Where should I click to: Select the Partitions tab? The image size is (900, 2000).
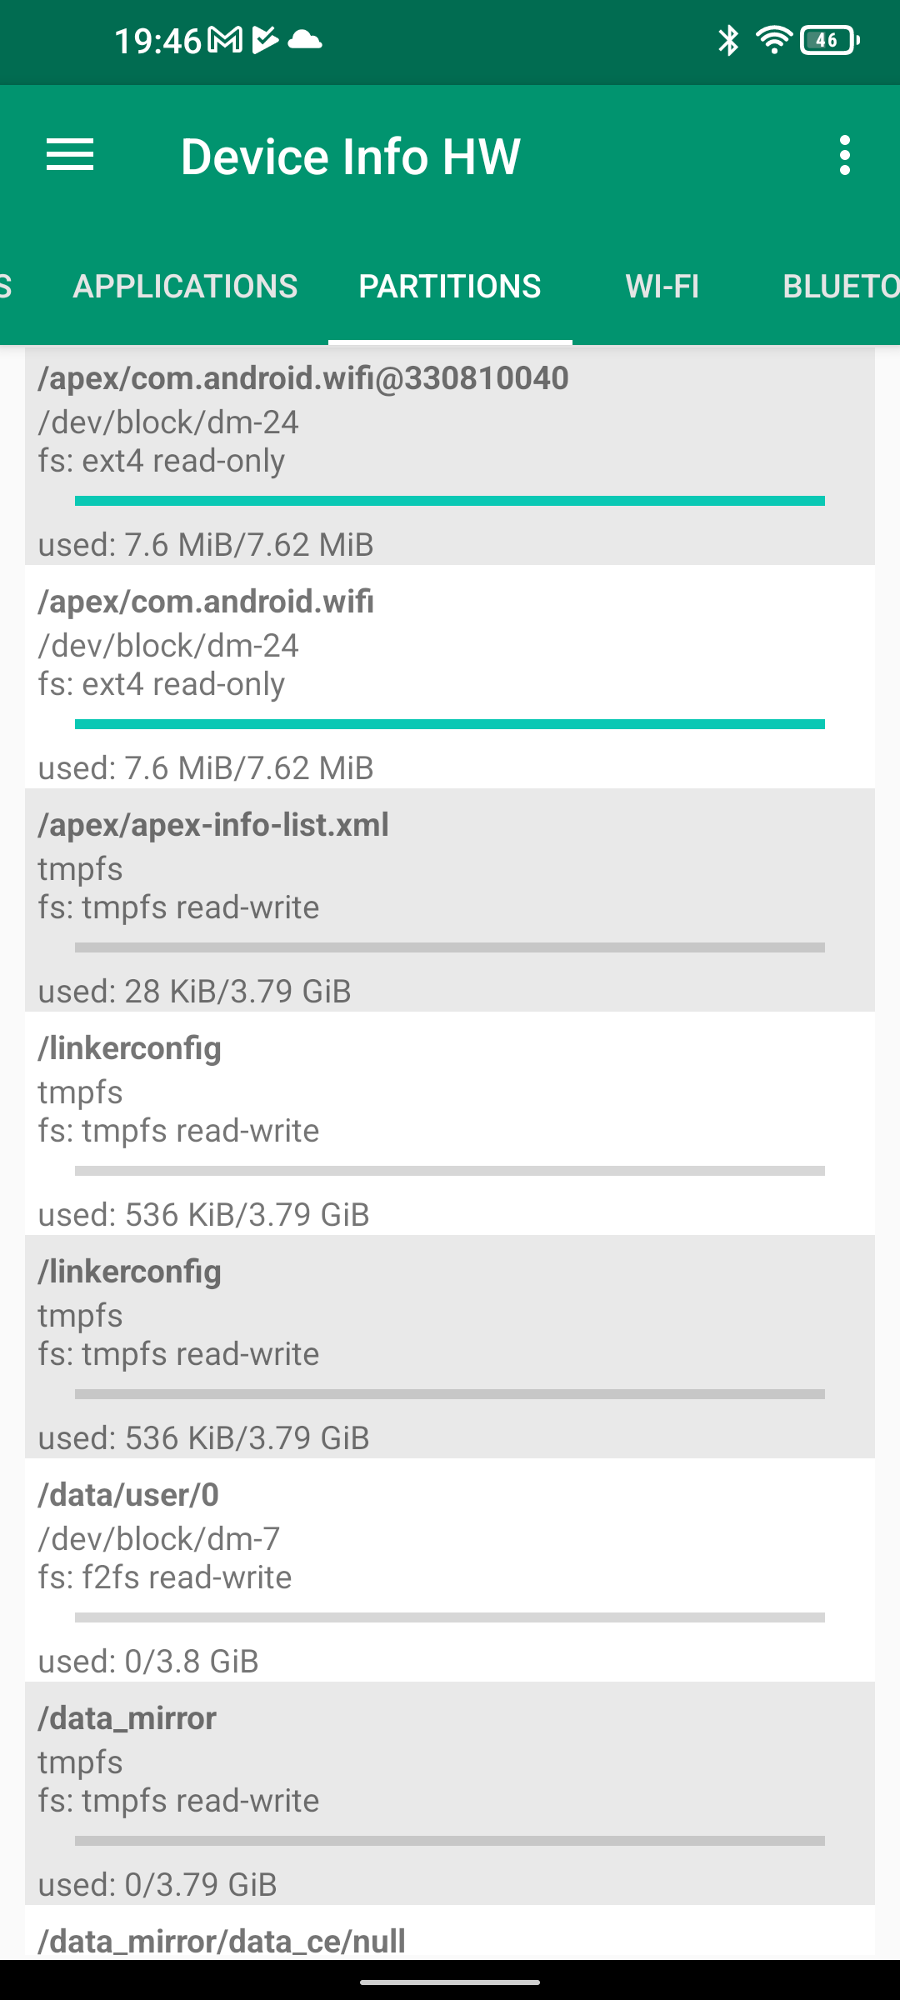click(450, 287)
